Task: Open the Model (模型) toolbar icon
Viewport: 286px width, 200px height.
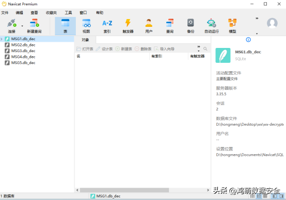Action: coord(232,26)
